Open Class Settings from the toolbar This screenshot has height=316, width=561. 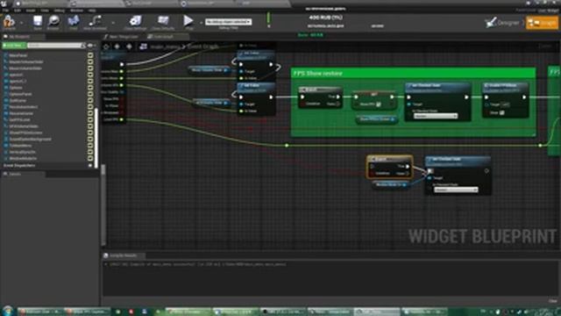[135, 21]
